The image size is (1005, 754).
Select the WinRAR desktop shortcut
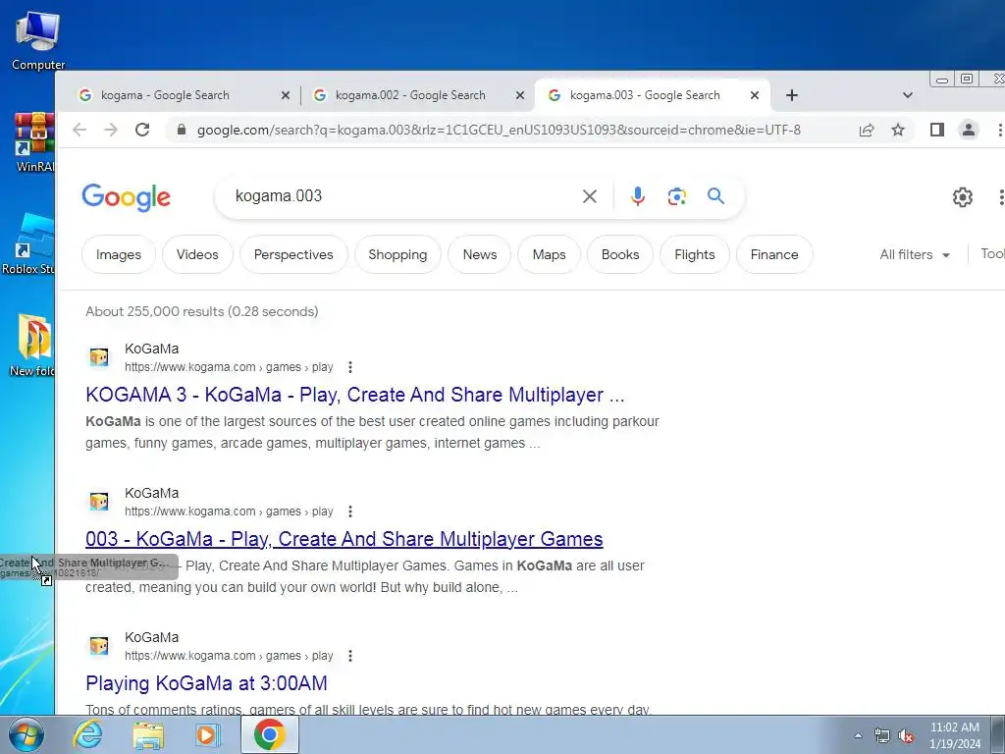[x=34, y=142]
